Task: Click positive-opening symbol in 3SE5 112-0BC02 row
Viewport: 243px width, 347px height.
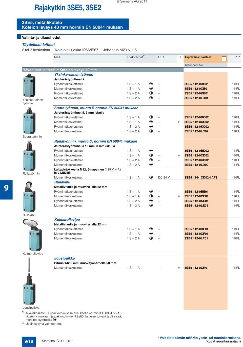Action: 151,117
